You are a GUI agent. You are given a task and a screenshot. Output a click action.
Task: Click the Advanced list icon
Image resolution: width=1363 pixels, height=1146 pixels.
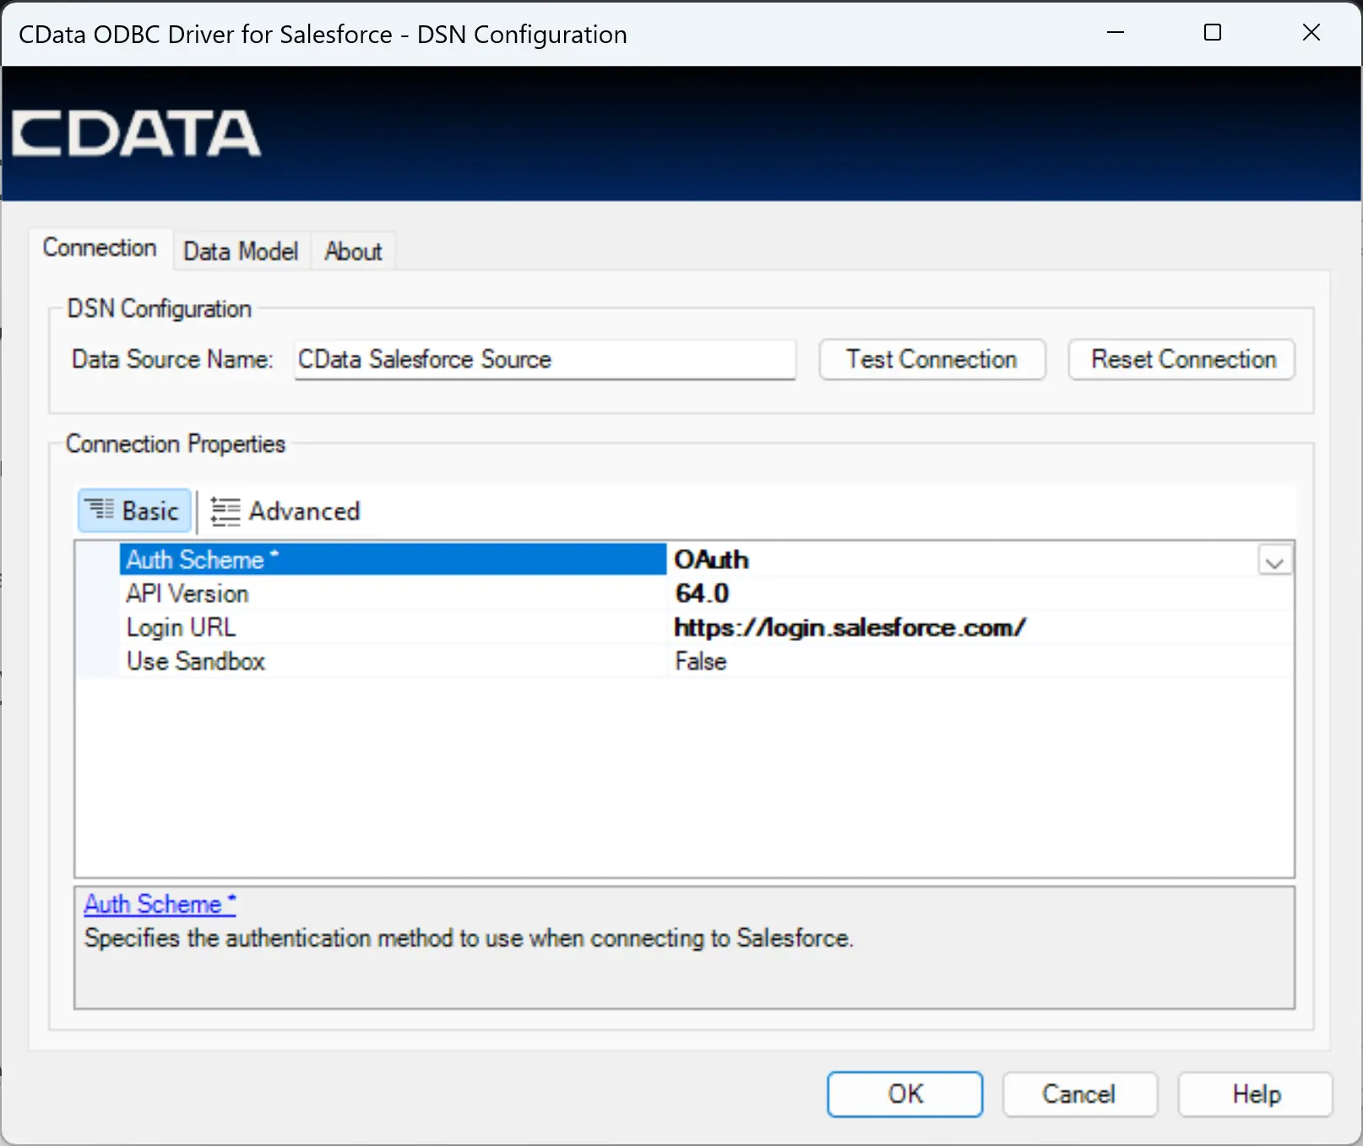click(225, 512)
